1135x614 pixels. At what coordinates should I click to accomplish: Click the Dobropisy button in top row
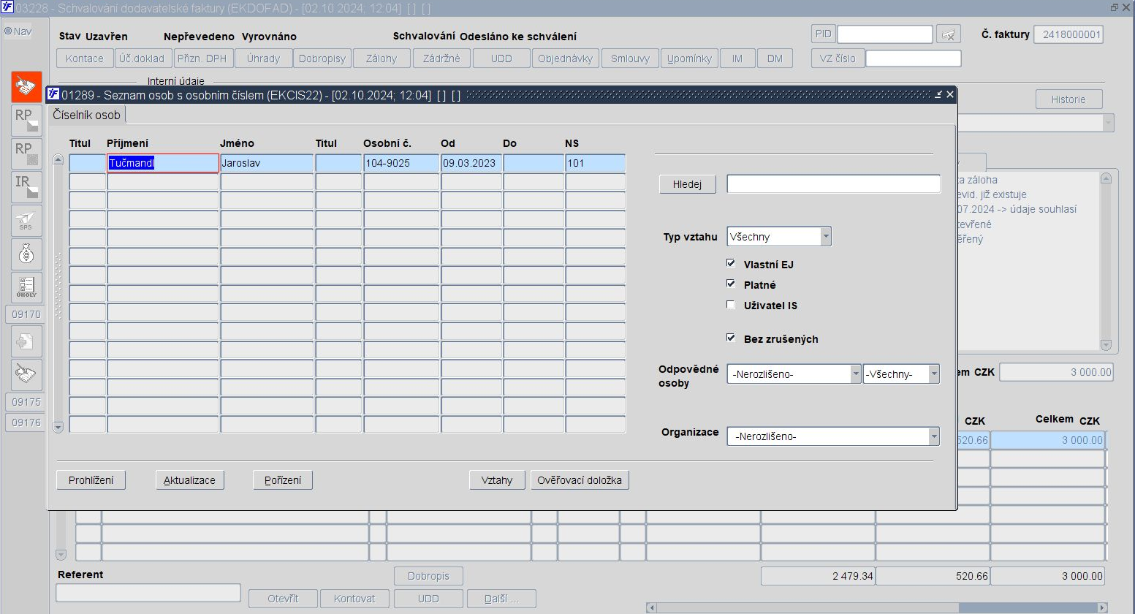[x=322, y=58]
